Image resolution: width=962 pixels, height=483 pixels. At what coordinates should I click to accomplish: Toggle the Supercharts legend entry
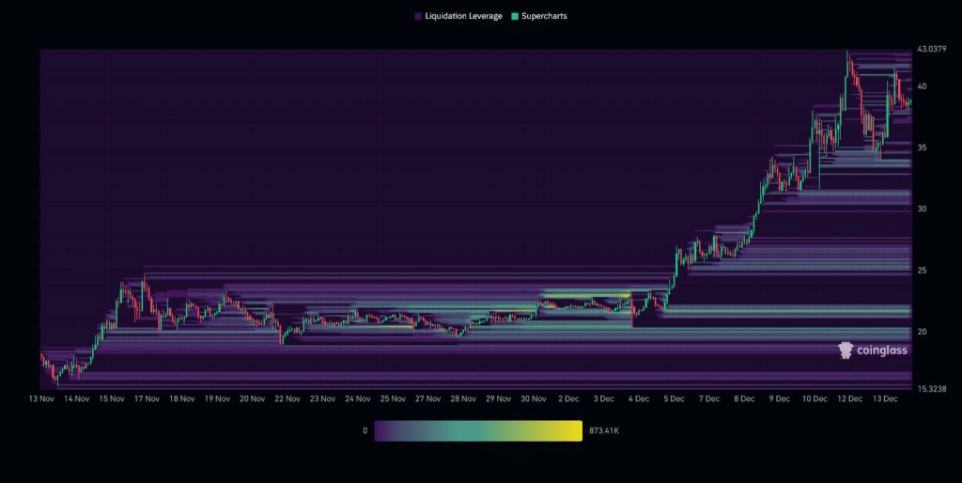pos(538,17)
